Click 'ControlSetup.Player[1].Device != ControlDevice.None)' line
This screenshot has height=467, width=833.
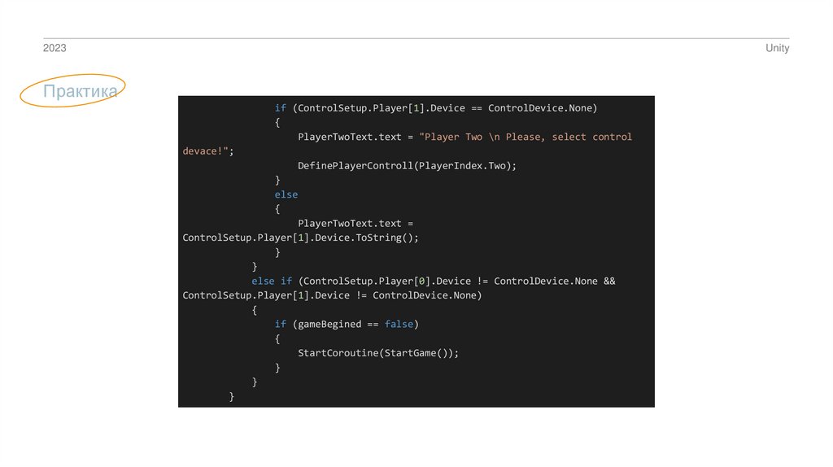pyautogui.click(x=332, y=295)
